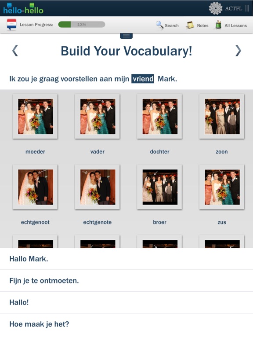The image size is (253, 338).
Task: Go to the next page arrow
Action: pyautogui.click(x=238, y=51)
